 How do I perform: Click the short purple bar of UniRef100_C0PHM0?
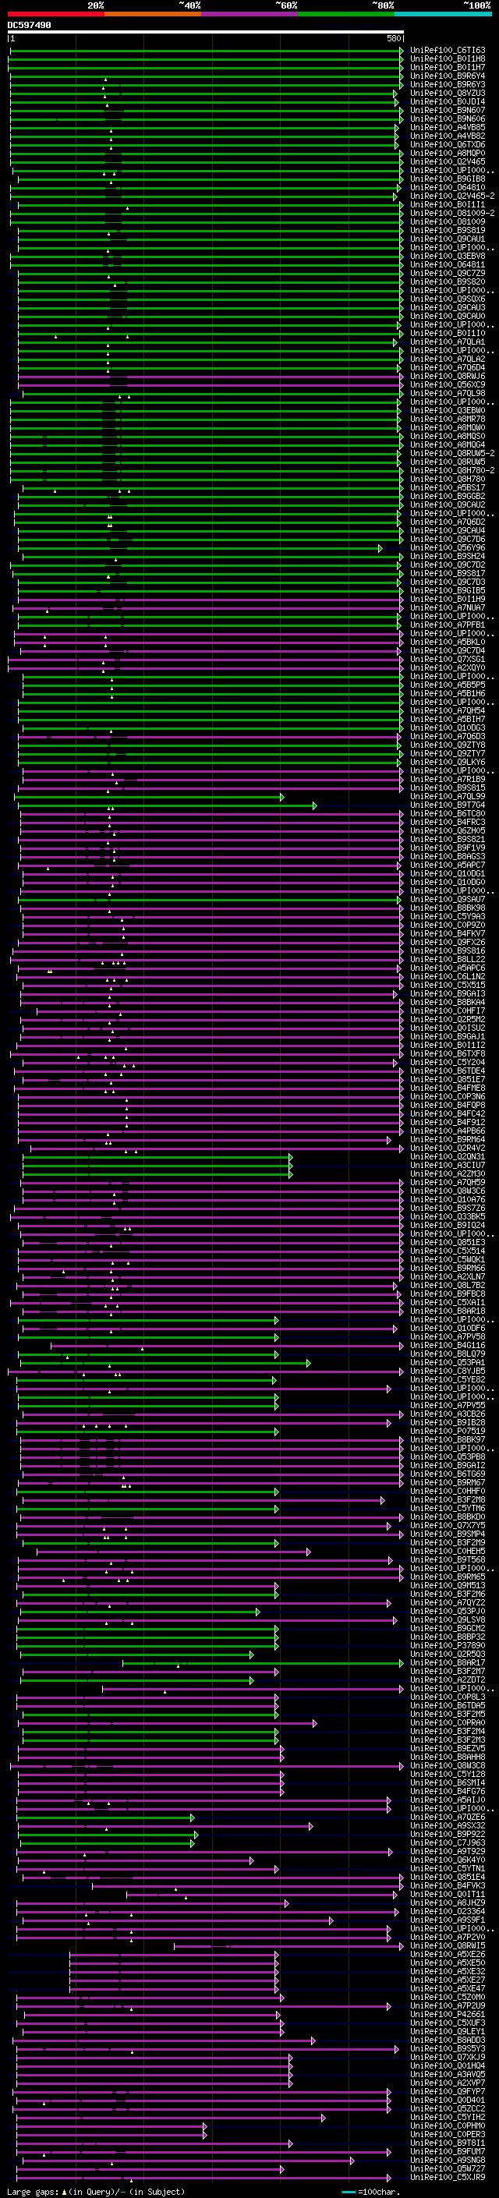click(111, 2125)
